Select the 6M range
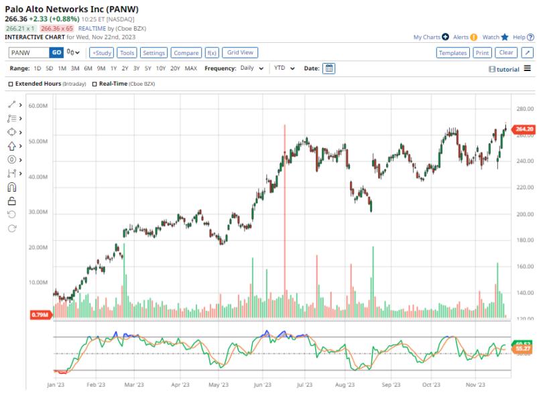547x402 pixels. [88, 68]
